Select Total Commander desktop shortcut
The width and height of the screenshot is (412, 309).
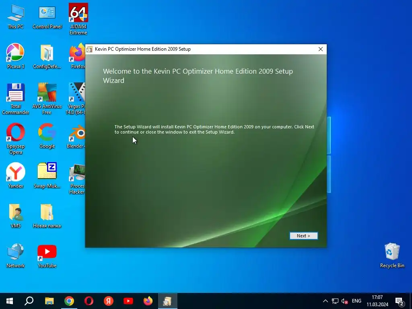pyautogui.click(x=16, y=99)
